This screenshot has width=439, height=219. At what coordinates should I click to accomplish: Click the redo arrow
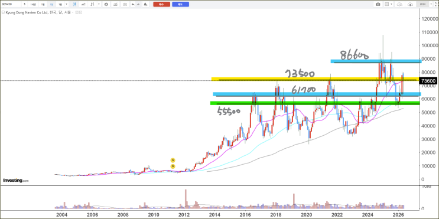(x=138, y=4)
